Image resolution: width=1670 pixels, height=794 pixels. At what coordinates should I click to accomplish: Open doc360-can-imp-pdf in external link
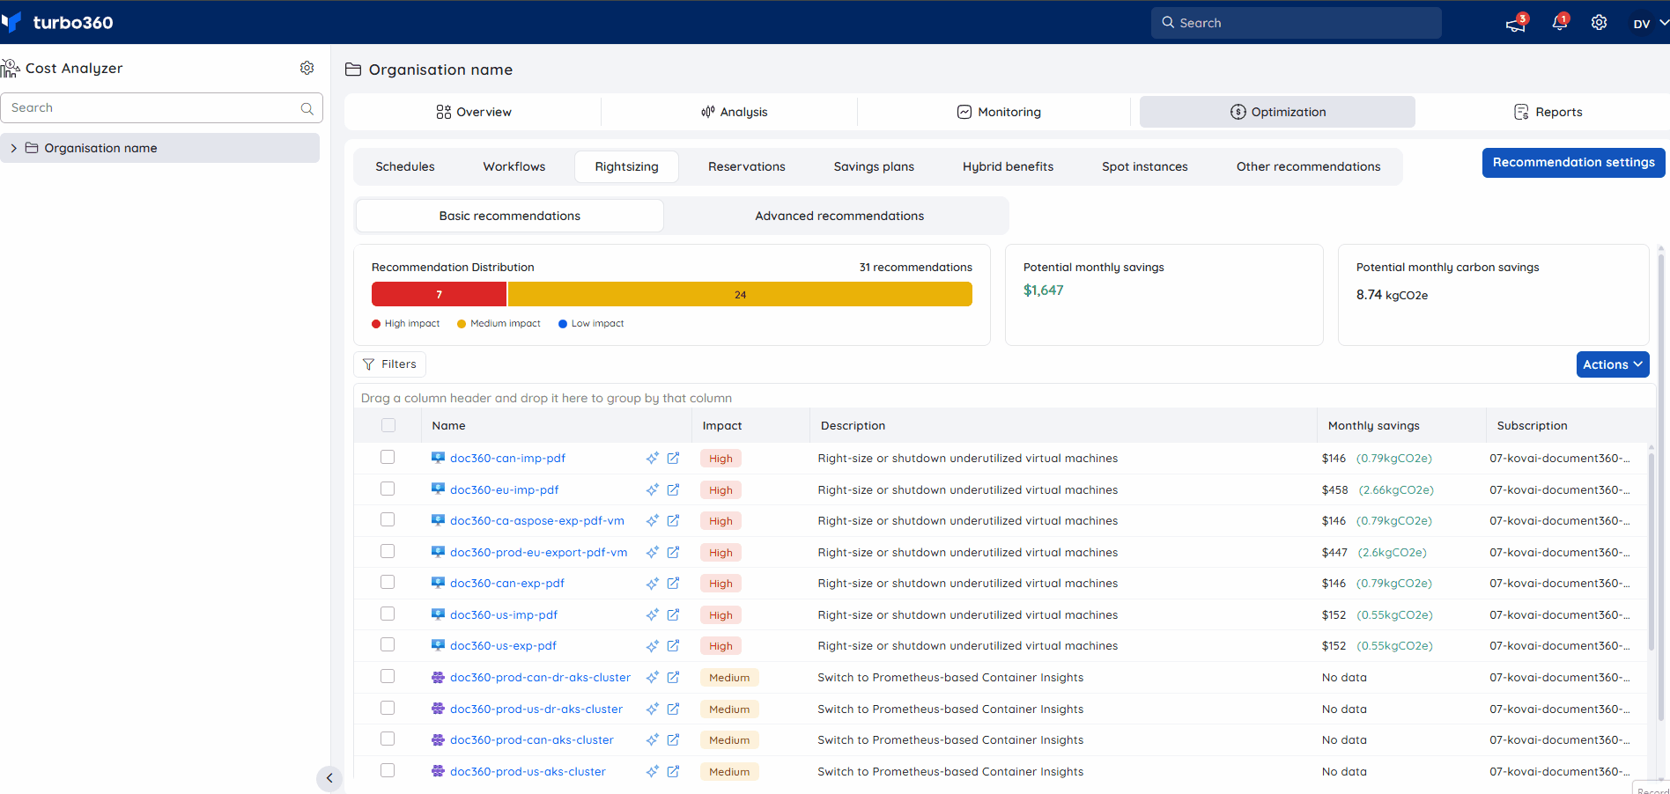click(673, 459)
